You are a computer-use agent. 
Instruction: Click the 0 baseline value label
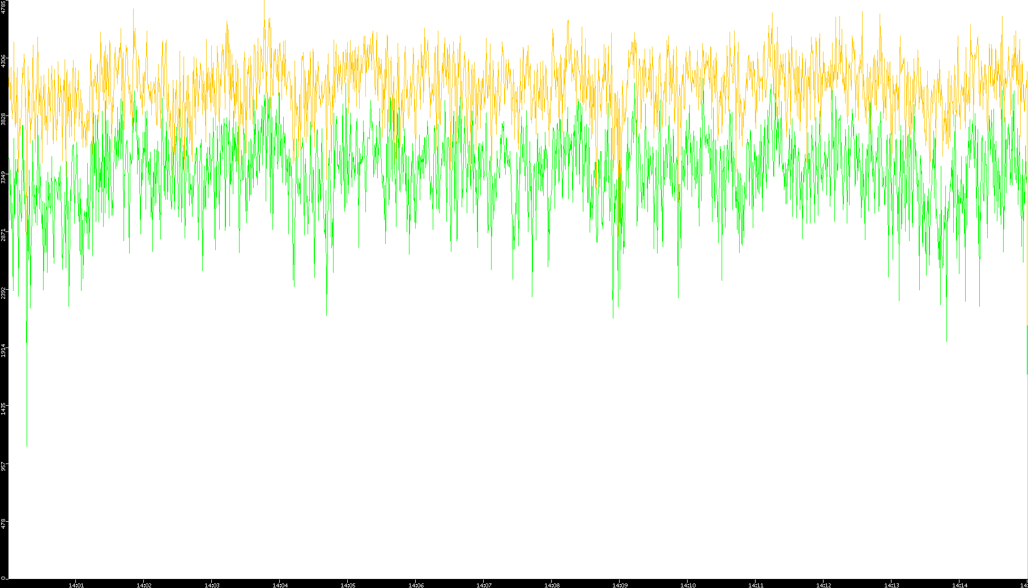tap(3, 578)
